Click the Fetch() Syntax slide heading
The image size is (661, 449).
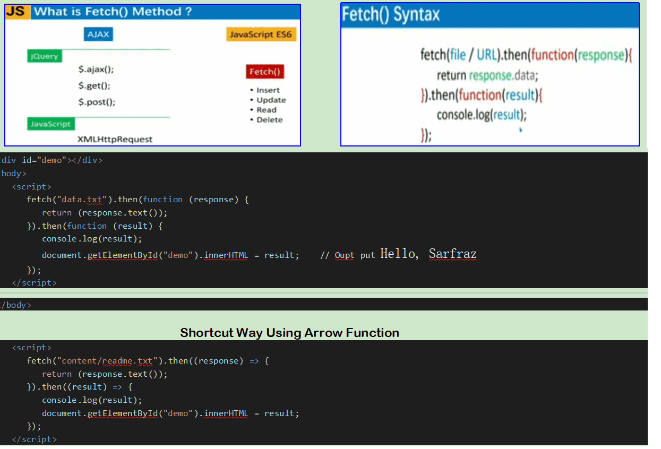(391, 15)
